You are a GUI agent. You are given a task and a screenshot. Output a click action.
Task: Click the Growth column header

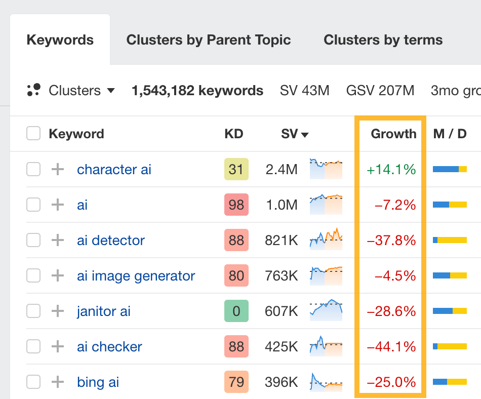393,134
